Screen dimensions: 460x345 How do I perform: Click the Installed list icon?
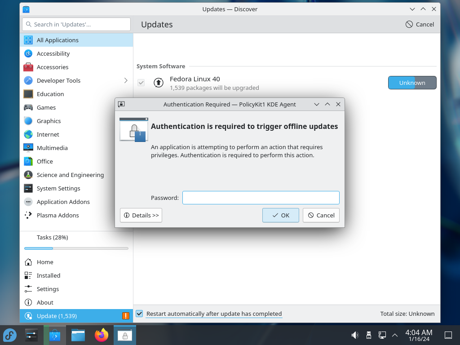[x=28, y=275]
